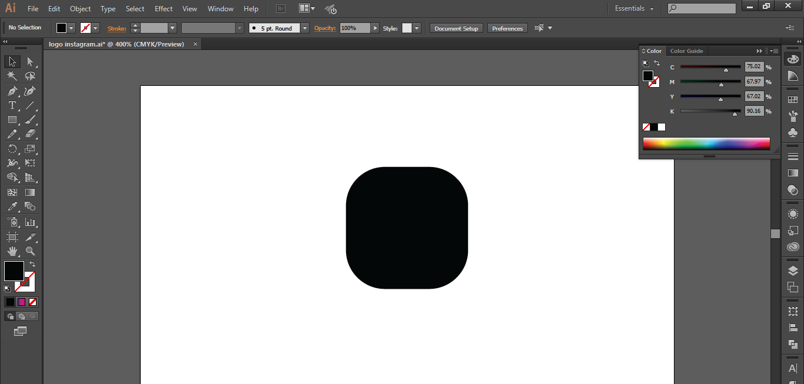Open the Color panel flyout menu

click(774, 51)
